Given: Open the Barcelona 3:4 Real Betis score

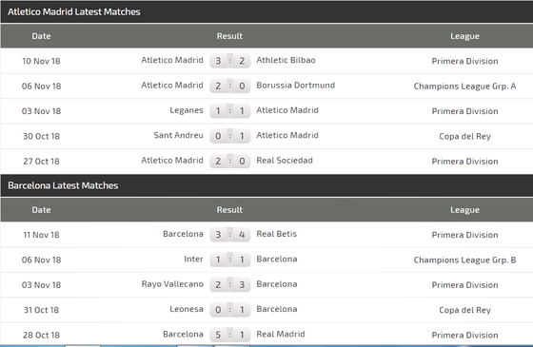Looking at the screenshot, I should point(230,235).
